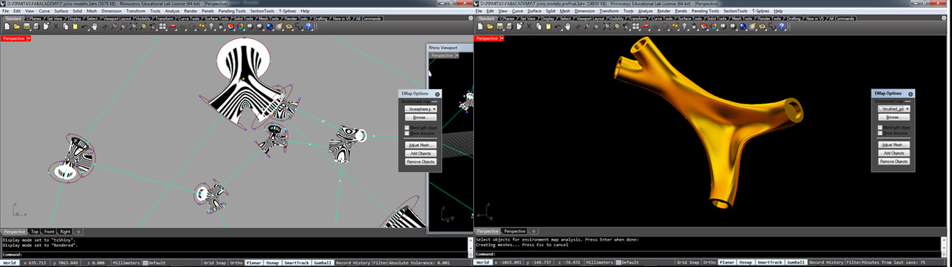Add new viewport tab plus in left window
This screenshot has width=952, height=267.
79,232
